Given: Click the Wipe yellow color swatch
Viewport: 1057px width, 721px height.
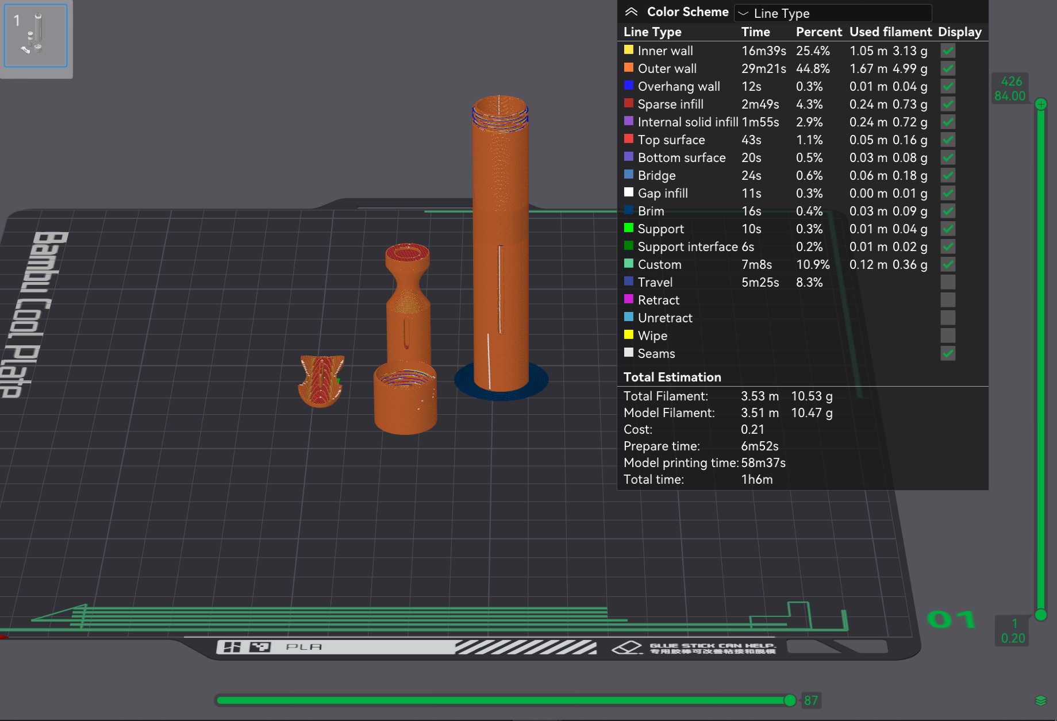Looking at the screenshot, I should point(629,335).
